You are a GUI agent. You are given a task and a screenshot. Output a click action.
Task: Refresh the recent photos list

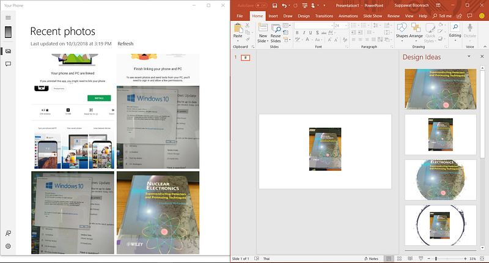click(125, 43)
